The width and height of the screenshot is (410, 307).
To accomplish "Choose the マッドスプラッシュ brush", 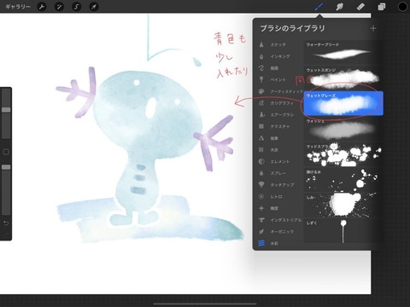I will [x=343, y=154].
